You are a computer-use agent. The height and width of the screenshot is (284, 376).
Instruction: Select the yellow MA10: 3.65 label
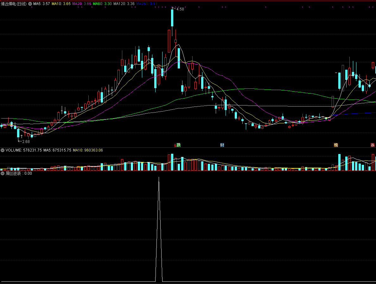(61, 4)
